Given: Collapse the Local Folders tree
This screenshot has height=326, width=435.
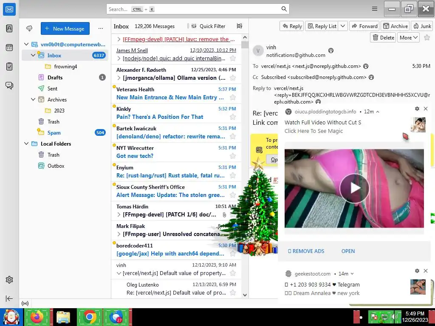Looking at the screenshot, I should click(26, 143).
